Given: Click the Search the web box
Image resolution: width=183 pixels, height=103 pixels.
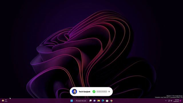Looking at the screenshot, I should tap(81, 101).
